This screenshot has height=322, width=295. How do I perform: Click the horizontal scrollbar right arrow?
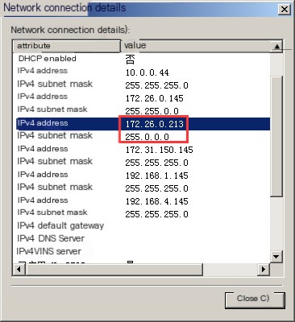tap(263, 269)
